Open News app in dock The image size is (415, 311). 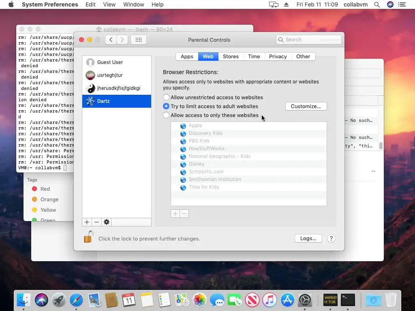[252, 300]
